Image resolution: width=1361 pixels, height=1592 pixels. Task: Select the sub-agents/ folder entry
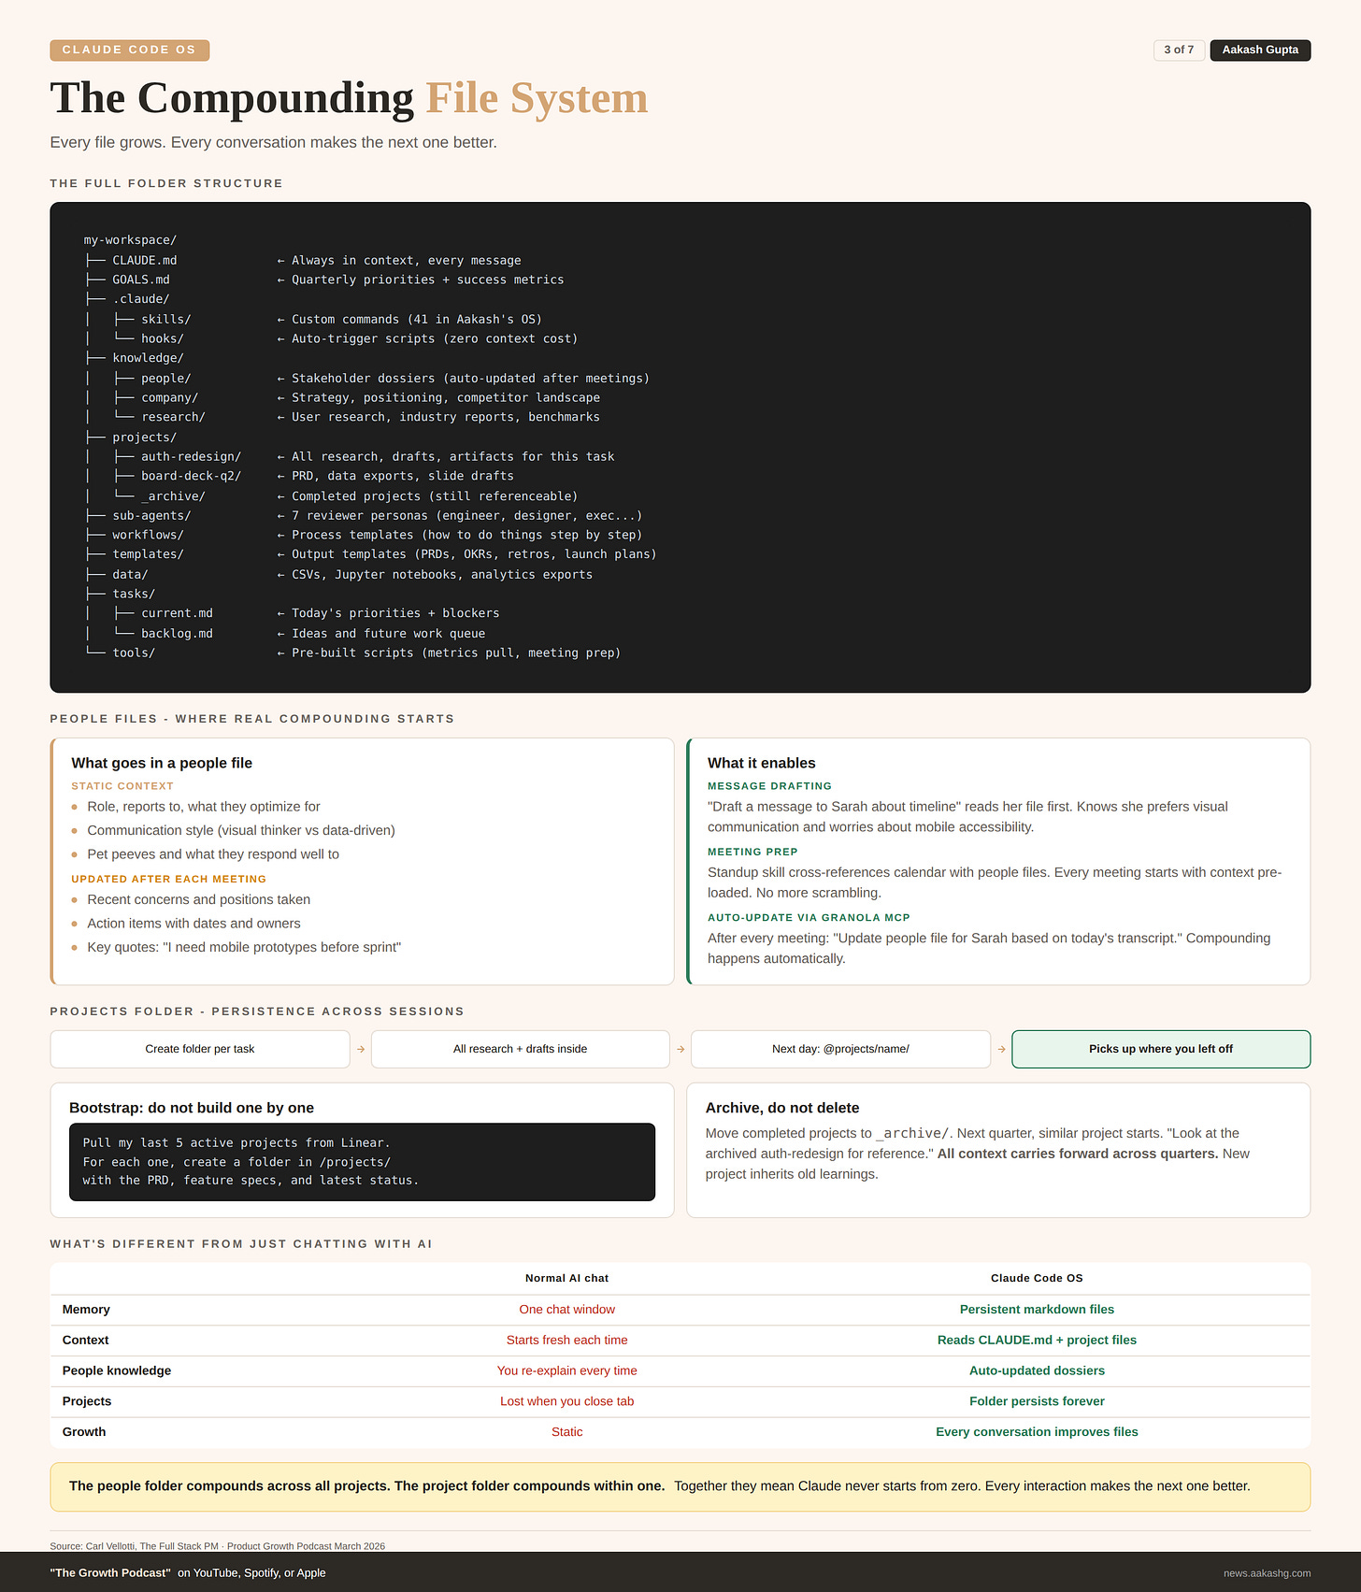coord(151,515)
